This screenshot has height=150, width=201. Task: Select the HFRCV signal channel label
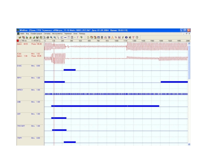pos(20,90)
